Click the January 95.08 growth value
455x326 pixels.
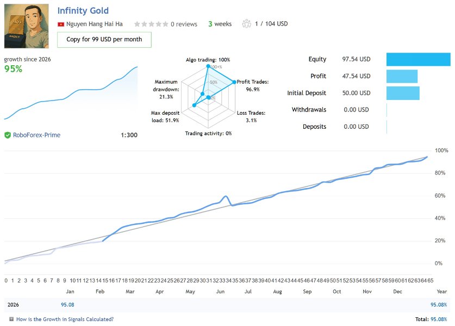[68, 305]
